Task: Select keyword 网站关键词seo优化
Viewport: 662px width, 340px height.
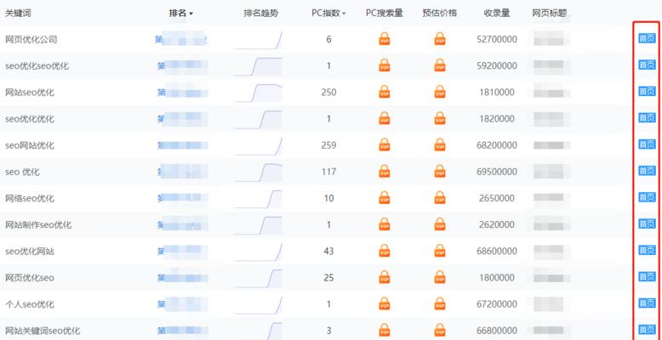Action: [x=43, y=331]
